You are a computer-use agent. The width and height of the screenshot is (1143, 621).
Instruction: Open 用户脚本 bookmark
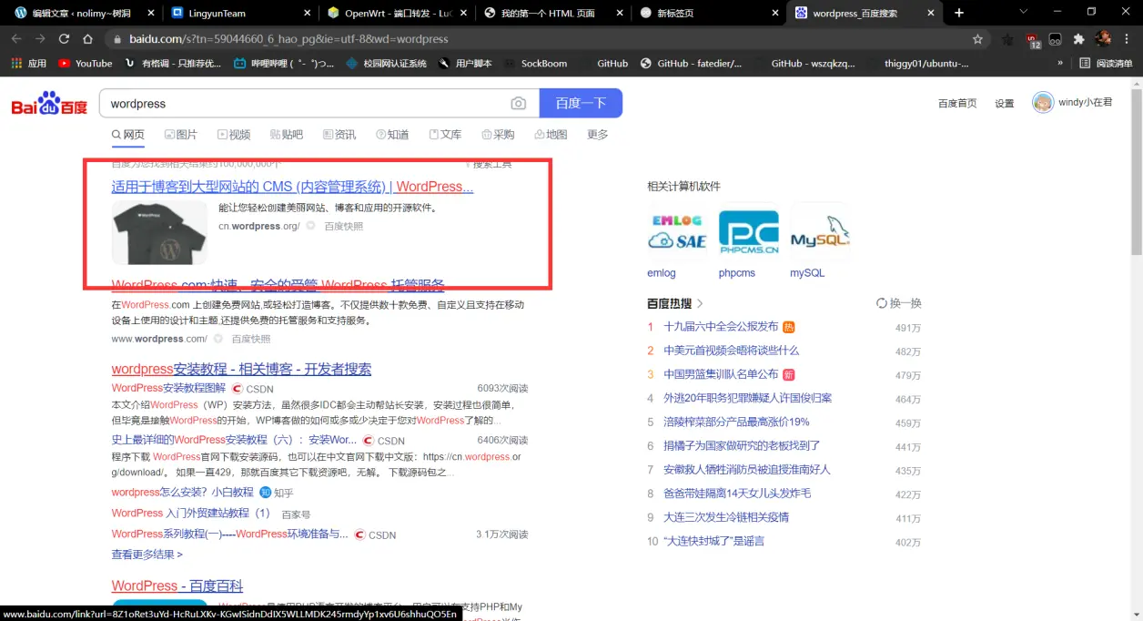[x=465, y=64]
